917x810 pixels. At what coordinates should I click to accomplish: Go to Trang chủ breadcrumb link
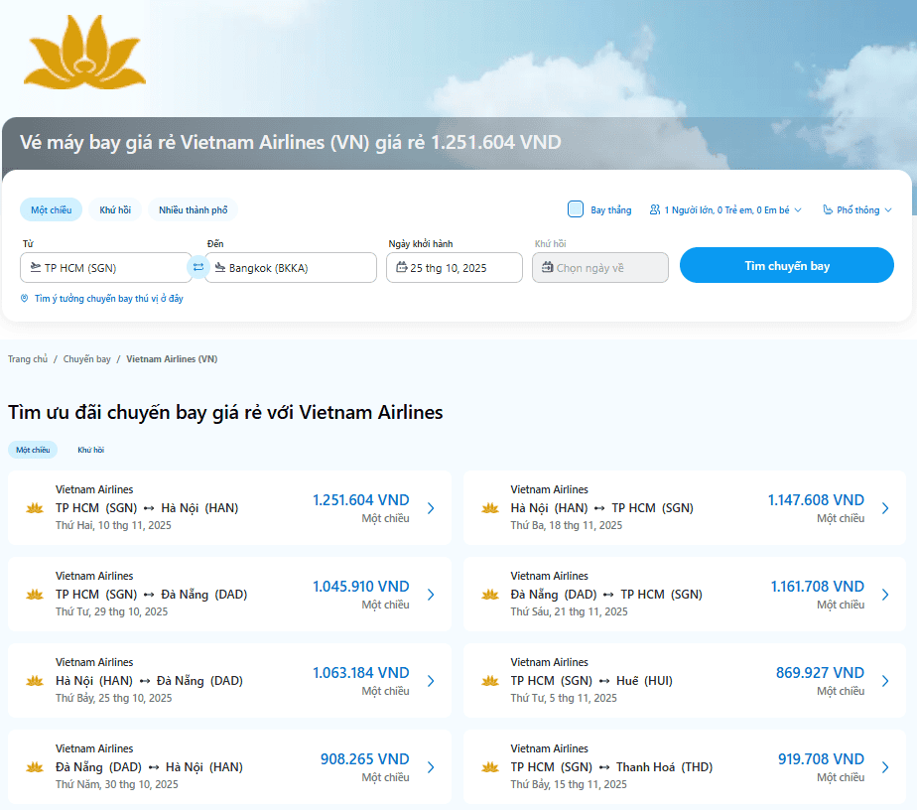point(28,359)
